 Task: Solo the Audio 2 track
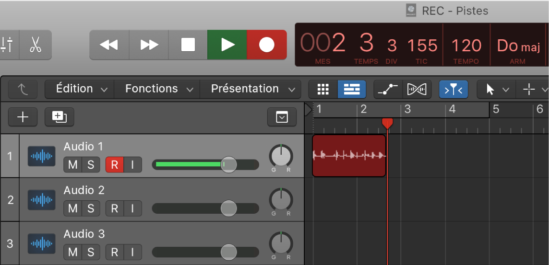tap(90, 208)
